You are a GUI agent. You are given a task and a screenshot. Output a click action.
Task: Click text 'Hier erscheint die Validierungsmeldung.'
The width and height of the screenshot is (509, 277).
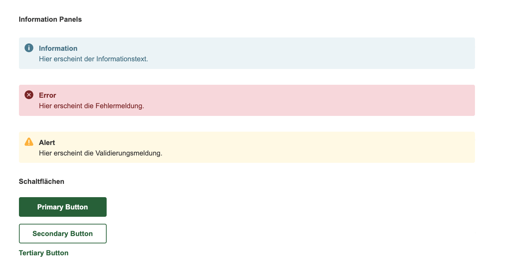pyautogui.click(x=101, y=153)
